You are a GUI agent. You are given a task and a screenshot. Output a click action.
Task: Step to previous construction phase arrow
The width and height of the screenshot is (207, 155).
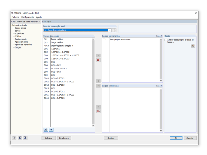coord(113,30)
